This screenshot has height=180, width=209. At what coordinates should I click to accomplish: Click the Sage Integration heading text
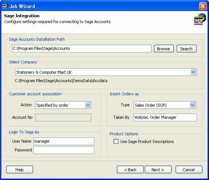[x=22, y=16]
